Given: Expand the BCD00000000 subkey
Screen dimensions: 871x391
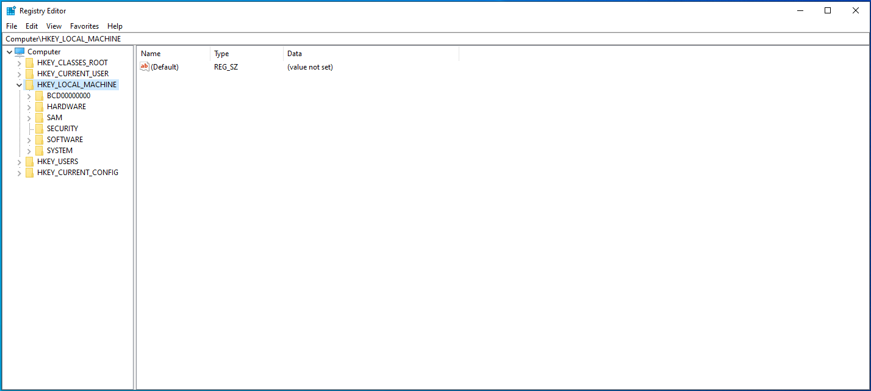Looking at the screenshot, I should click(x=29, y=96).
